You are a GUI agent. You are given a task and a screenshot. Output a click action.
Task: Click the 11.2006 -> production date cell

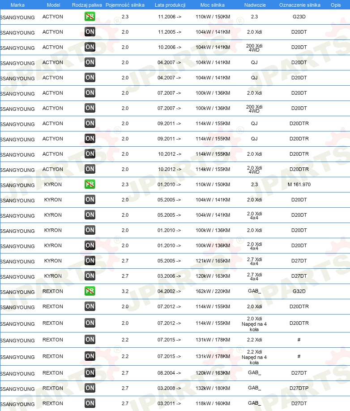coord(169,17)
